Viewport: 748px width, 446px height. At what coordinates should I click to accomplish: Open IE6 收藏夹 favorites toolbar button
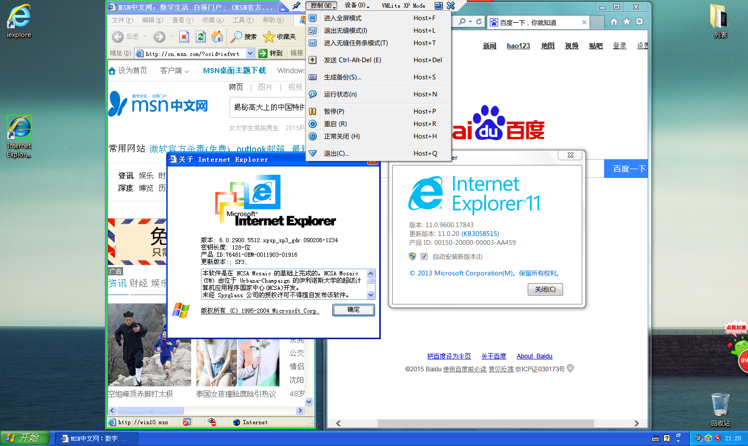(279, 37)
